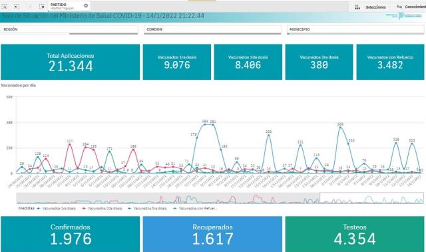Remove the PARTIDO selection filter
Viewport: 426px width, 252px height.
86,6
